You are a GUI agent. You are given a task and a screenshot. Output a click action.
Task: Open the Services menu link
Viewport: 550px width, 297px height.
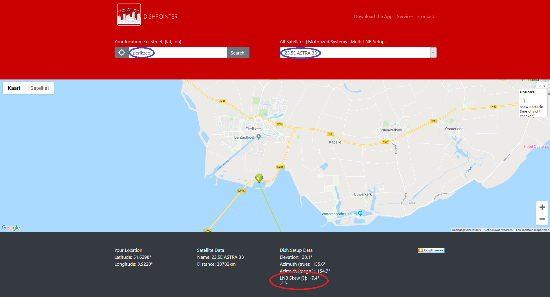click(x=405, y=17)
